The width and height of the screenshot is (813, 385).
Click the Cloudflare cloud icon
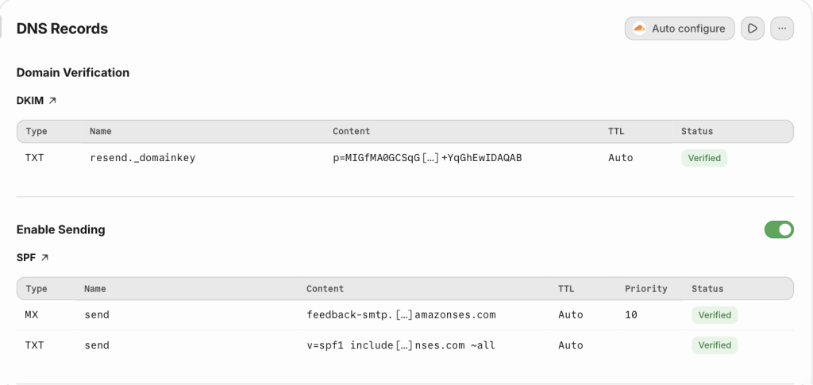click(640, 29)
